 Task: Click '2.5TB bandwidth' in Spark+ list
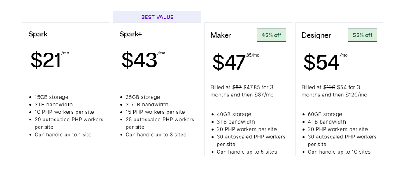click(x=147, y=105)
